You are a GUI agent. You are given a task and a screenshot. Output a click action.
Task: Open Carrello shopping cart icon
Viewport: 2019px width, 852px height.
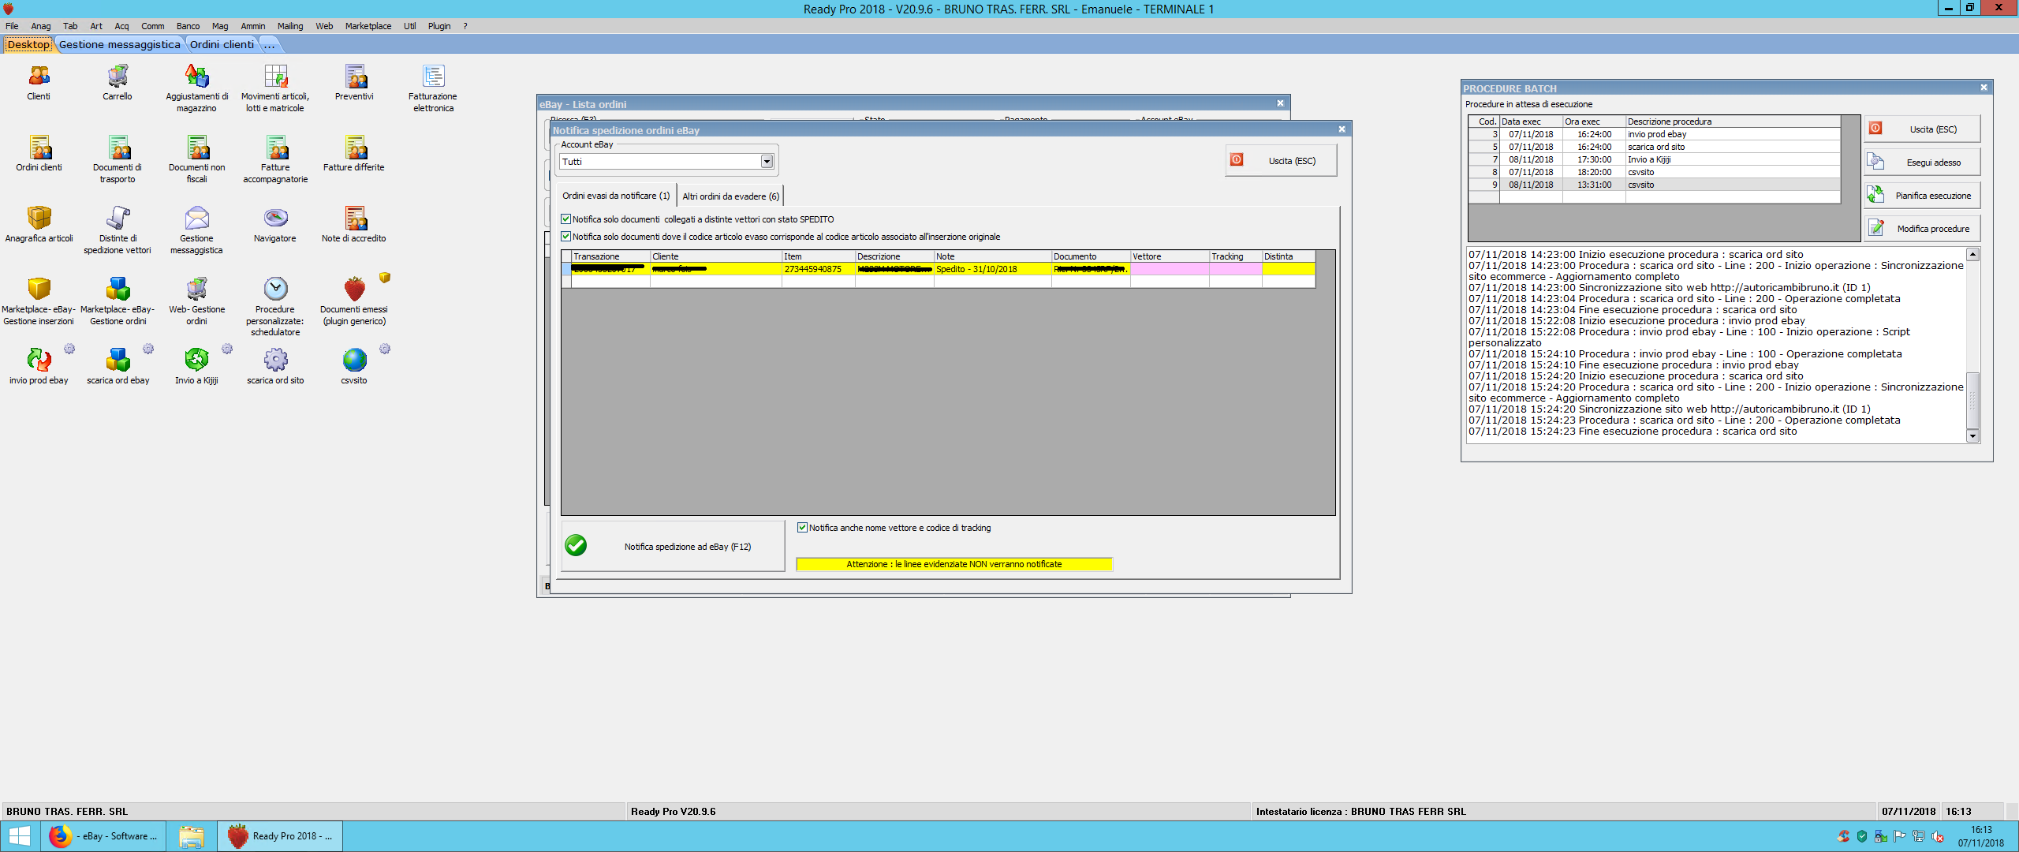(118, 77)
